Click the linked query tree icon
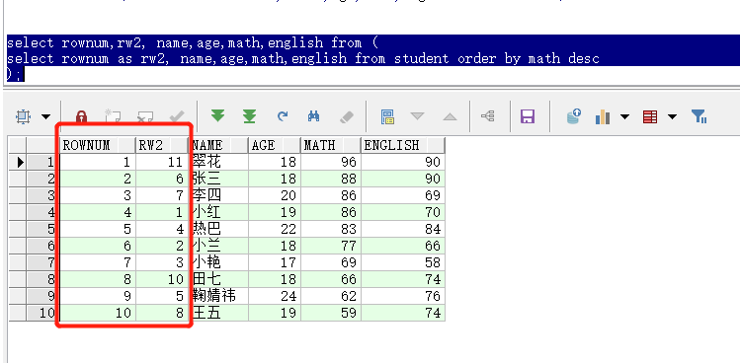The width and height of the screenshot is (740, 363). [487, 116]
